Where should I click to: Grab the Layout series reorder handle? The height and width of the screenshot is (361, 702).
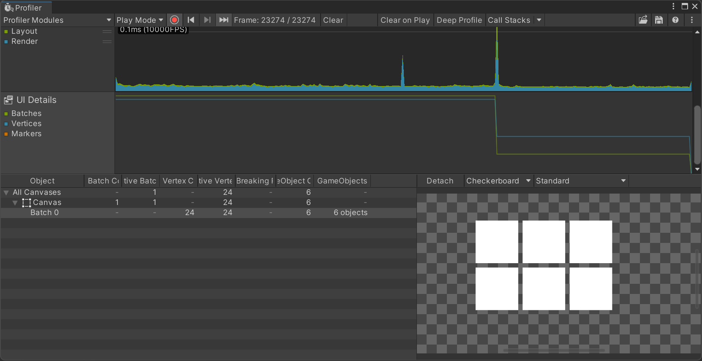click(107, 32)
